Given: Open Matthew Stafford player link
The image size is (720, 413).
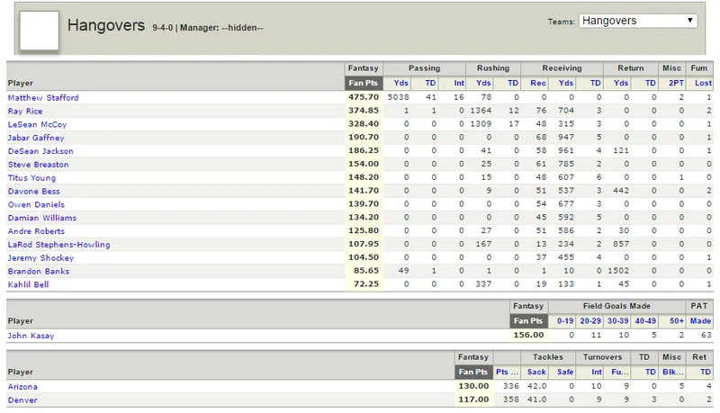Looking at the screenshot, I should coord(43,98).
